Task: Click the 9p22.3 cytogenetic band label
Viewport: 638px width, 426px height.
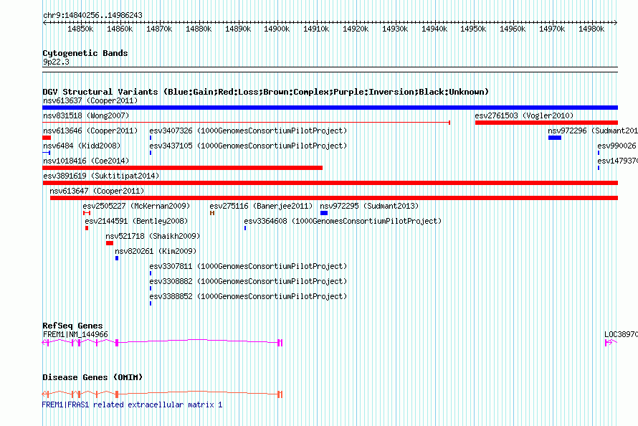Action: click(56, 62)
